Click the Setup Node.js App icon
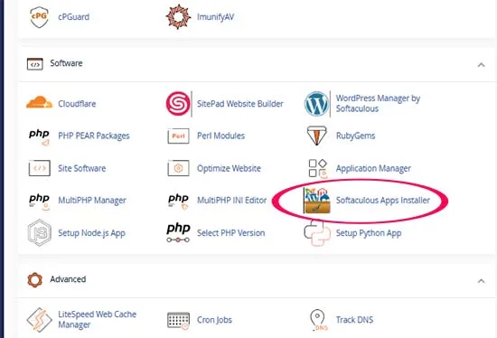The height and width of the screenshot is (338, 497). [39, 232]
